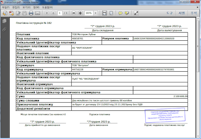Select fit-to-width scrolling mode icon
The image size is (201, 139).
pyautogui.click(x=105, y=13)
